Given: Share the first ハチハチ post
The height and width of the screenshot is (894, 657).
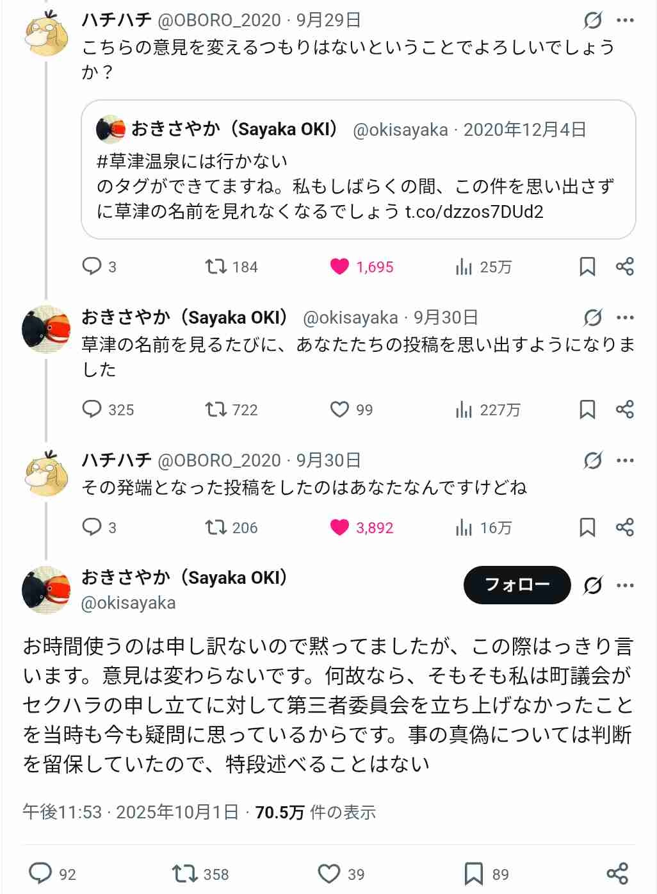Looking at the screenshot, I should pos(624,266).
